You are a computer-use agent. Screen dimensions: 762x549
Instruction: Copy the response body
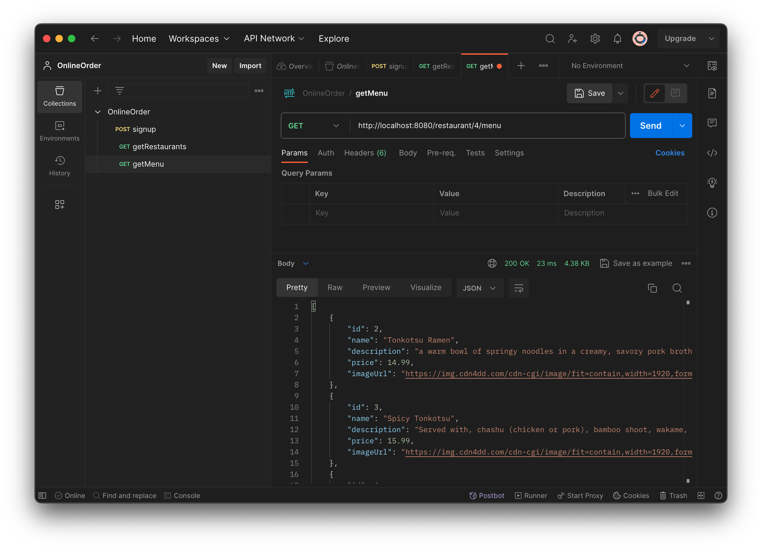click(652, 288)
